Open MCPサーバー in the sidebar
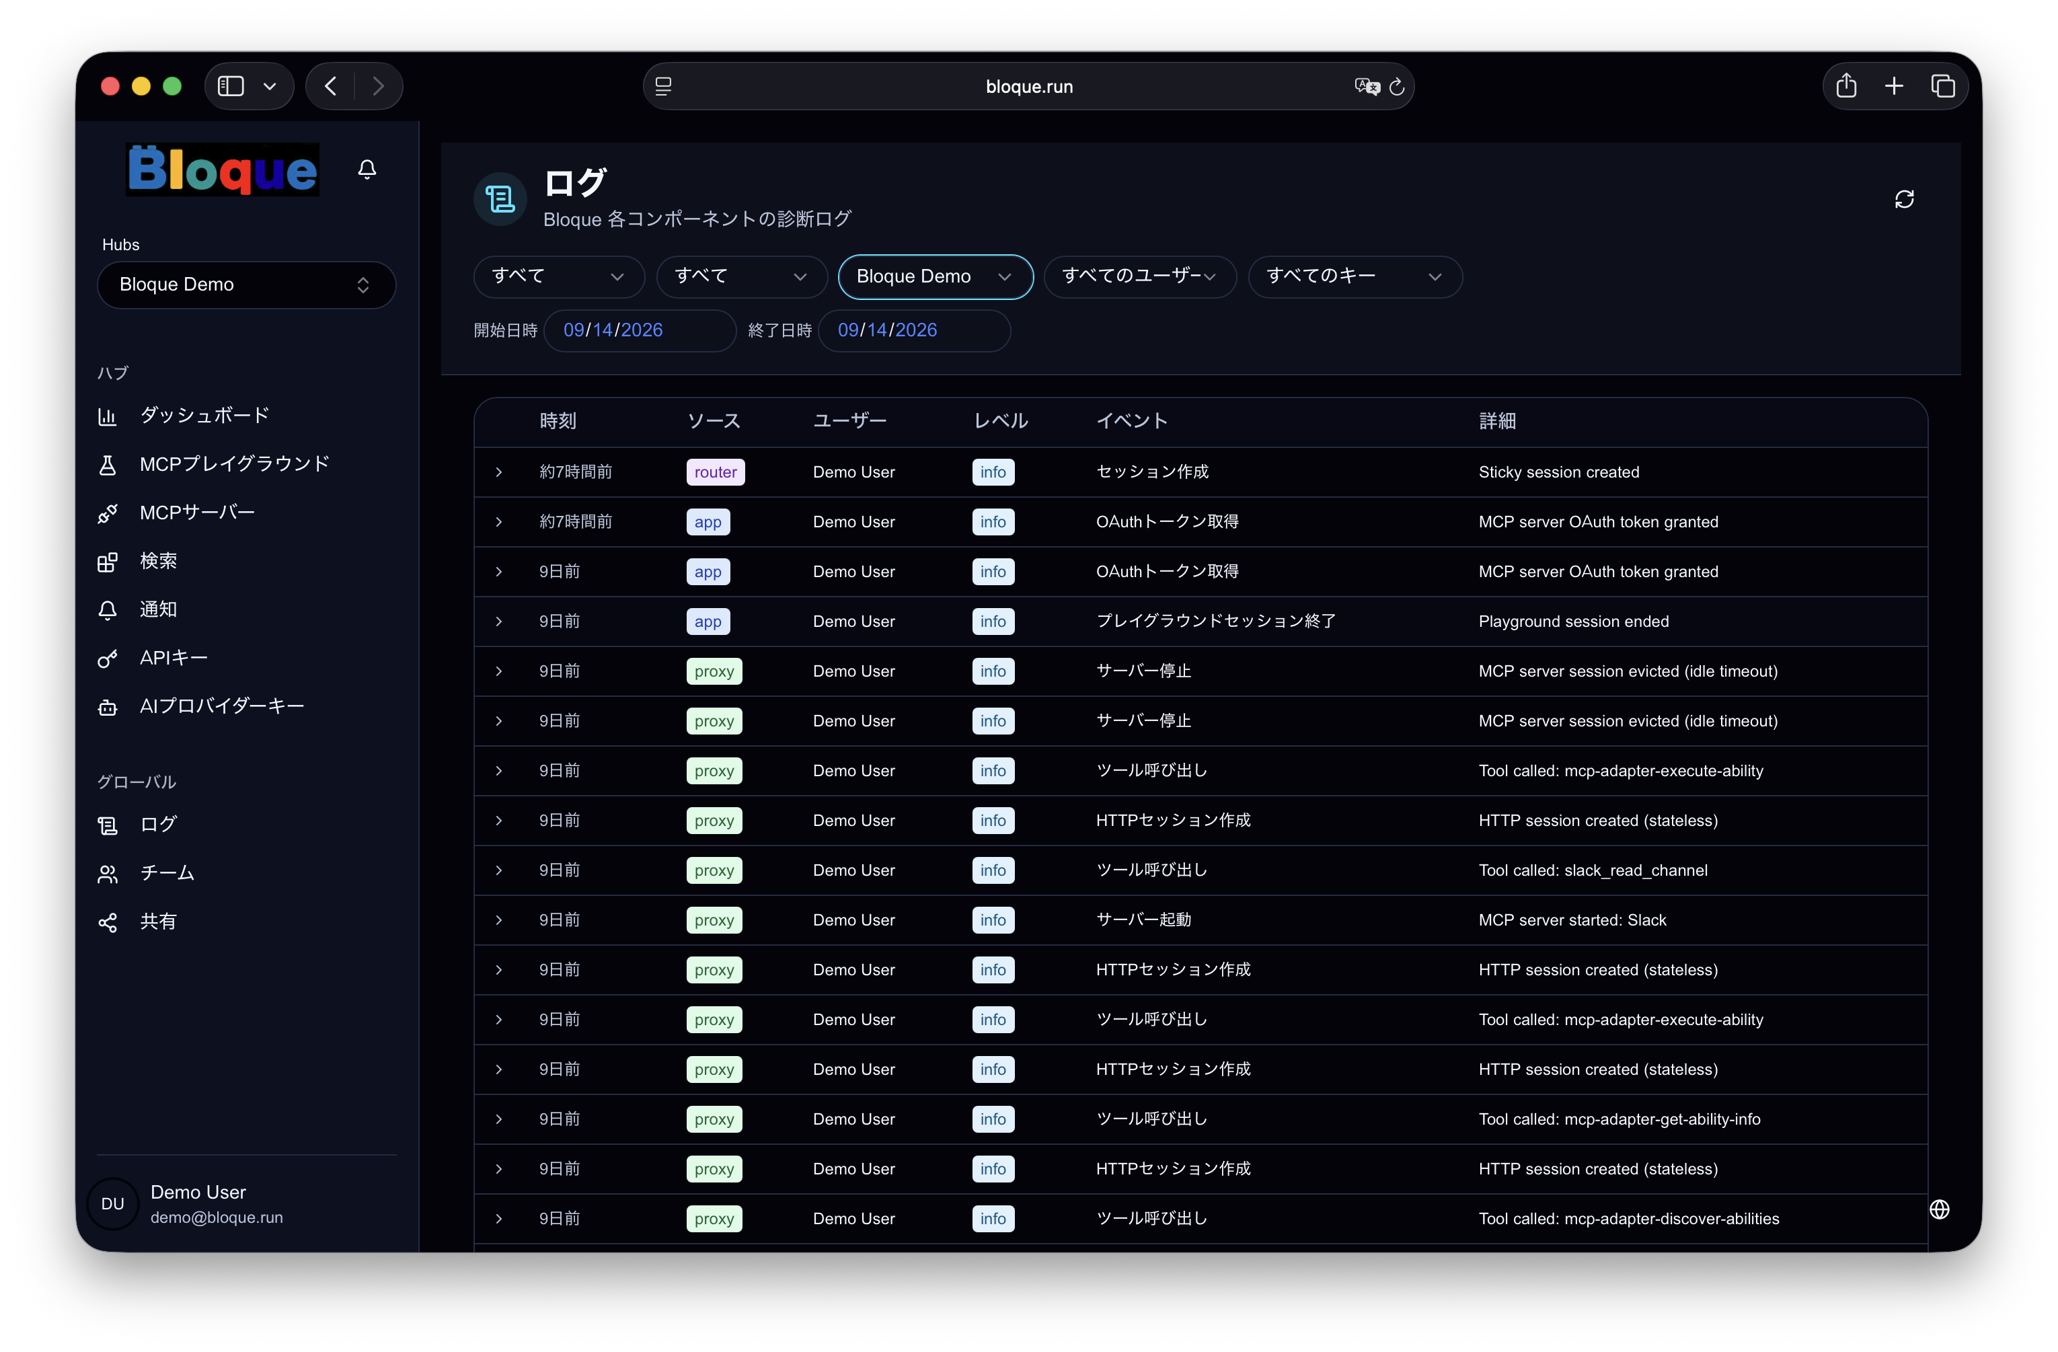This screenshot has height=1352, width=2058. [x=198, y=513]
